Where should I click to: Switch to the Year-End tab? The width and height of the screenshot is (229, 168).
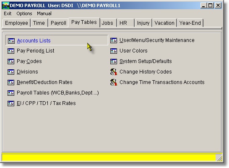click(x=190, y=23)
